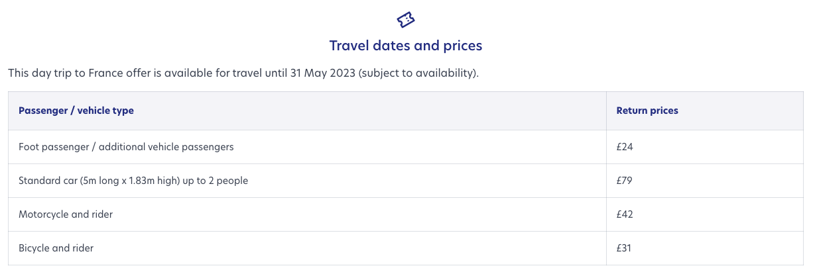813x272 pixels.
Task: Click the 'Return prices' column header
Action: [647, 111]
